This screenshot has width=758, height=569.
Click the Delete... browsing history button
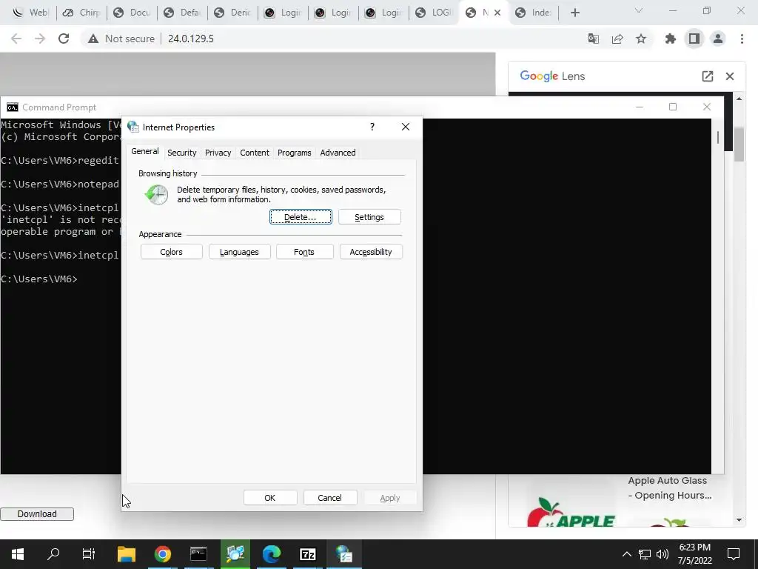click(301, 217)
